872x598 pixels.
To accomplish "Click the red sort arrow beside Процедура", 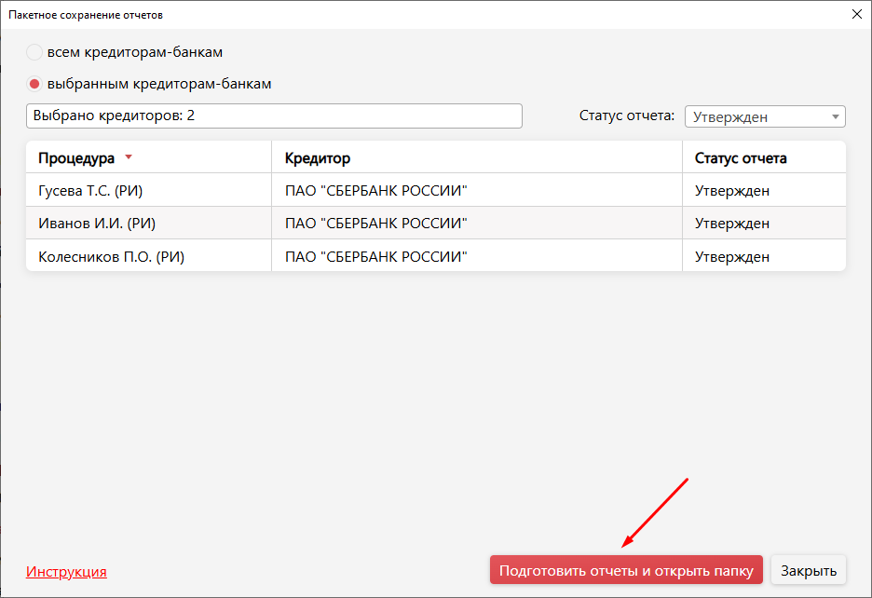I will pyautogui.click(x=129, y=157).
